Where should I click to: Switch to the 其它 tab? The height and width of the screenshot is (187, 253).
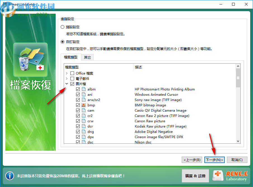87,57
